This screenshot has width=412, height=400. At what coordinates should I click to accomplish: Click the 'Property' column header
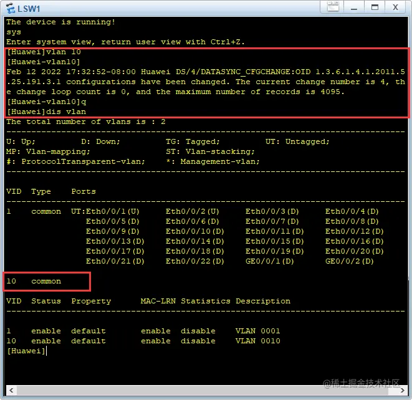pos(91,302)
